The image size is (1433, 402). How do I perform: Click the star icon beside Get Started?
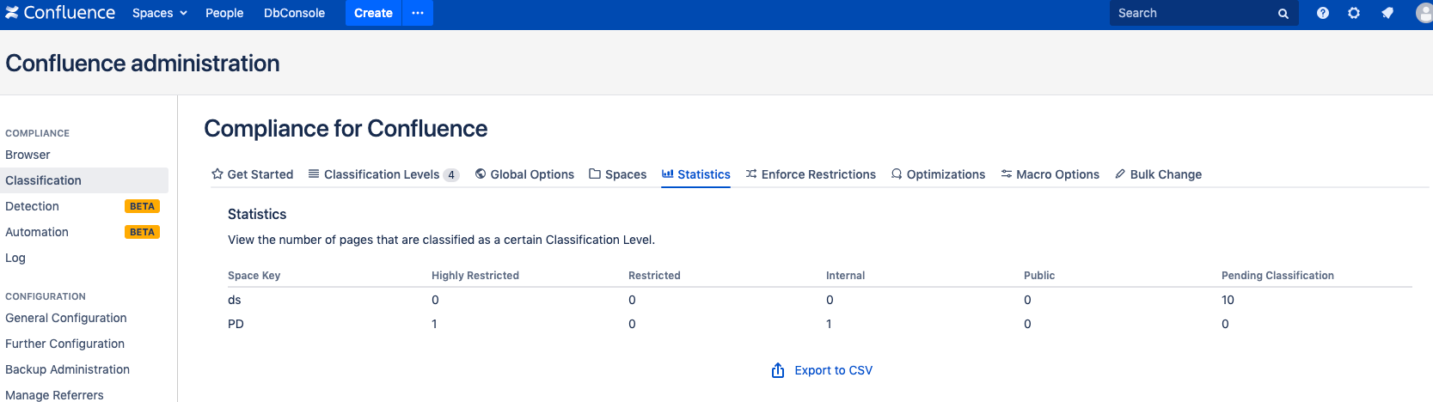tap(217, 174)
